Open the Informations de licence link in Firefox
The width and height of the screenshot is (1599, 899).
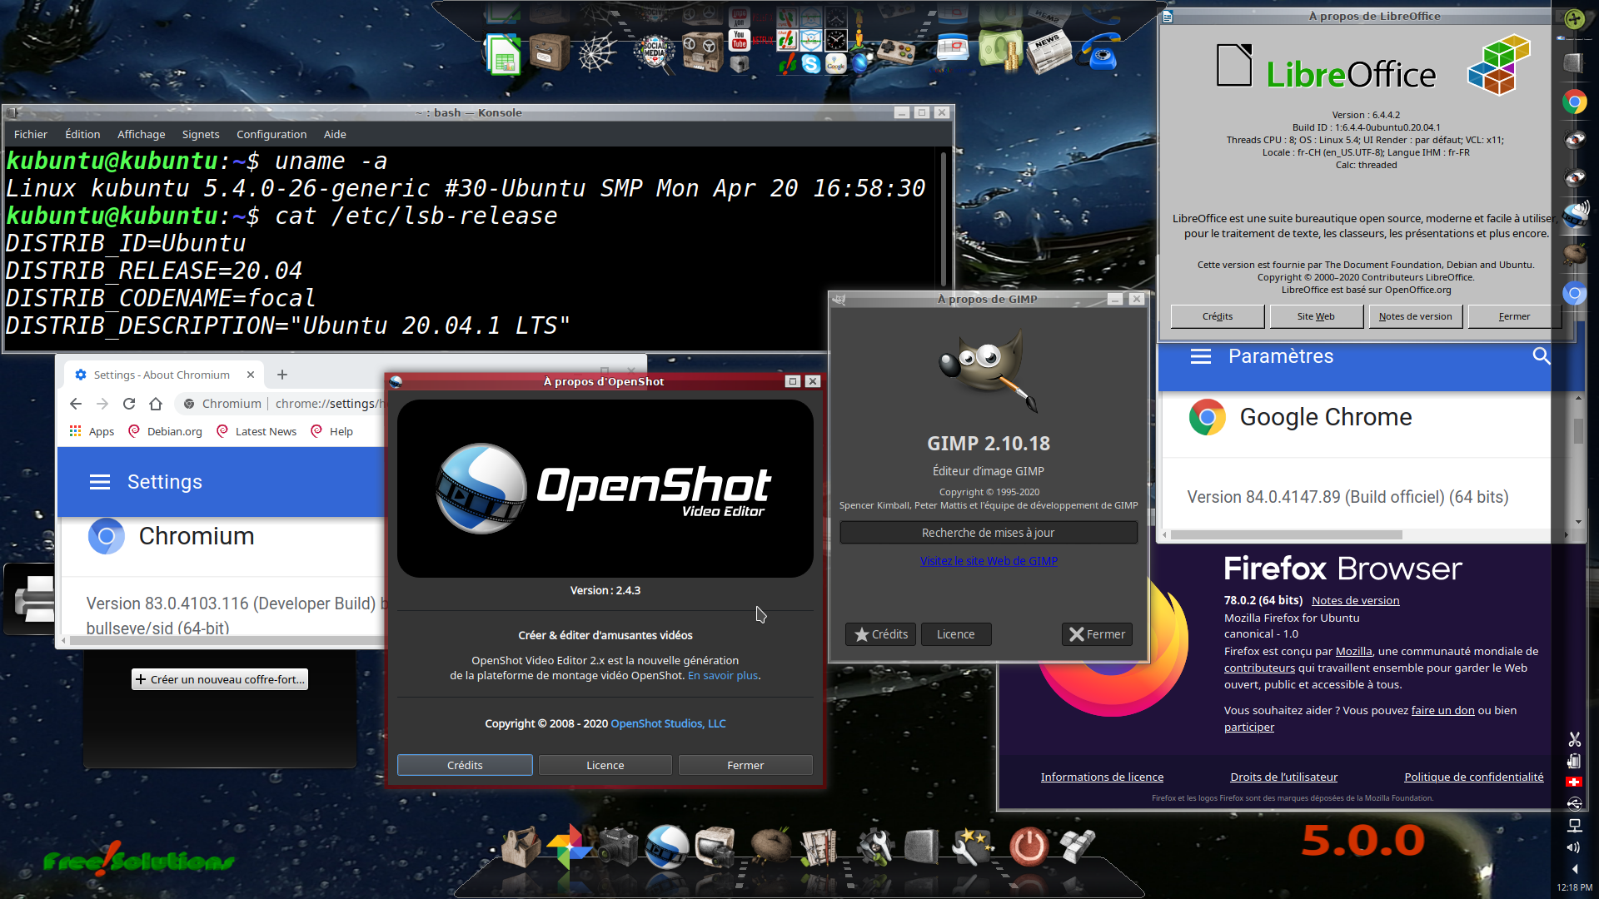pos(1102,777)
